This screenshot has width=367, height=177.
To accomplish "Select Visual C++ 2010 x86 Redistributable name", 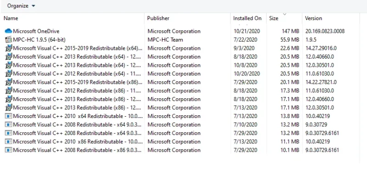I will (78, 141).
